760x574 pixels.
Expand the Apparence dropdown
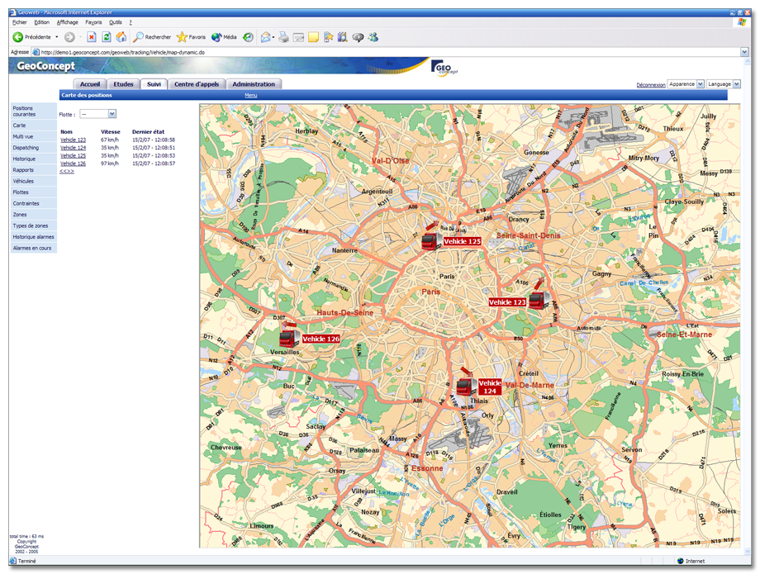(x=701, y=84)
